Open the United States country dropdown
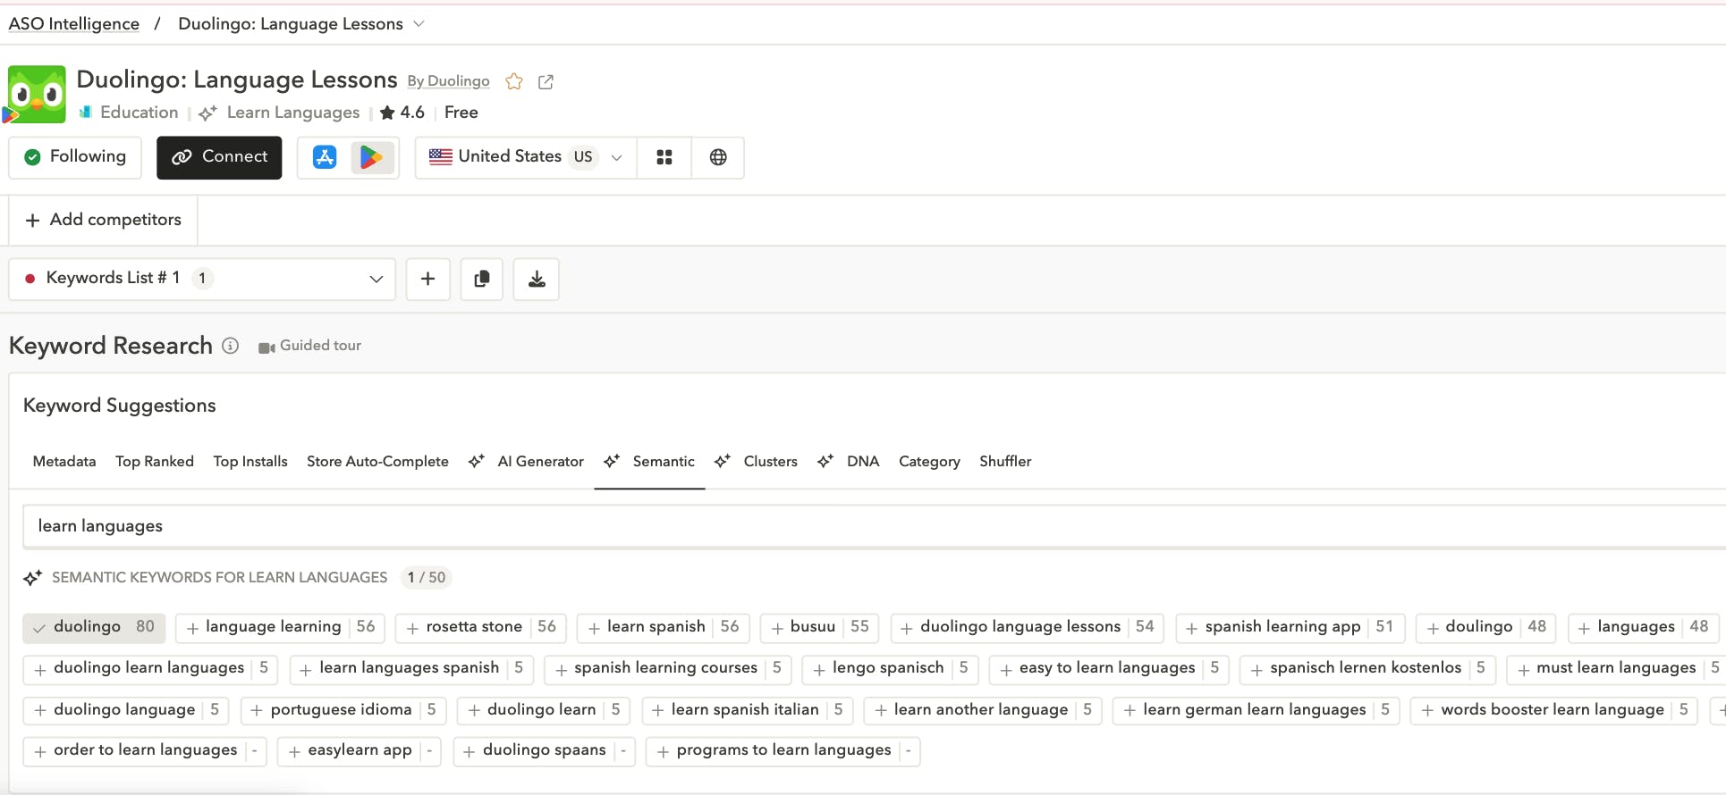 (526, 157)
